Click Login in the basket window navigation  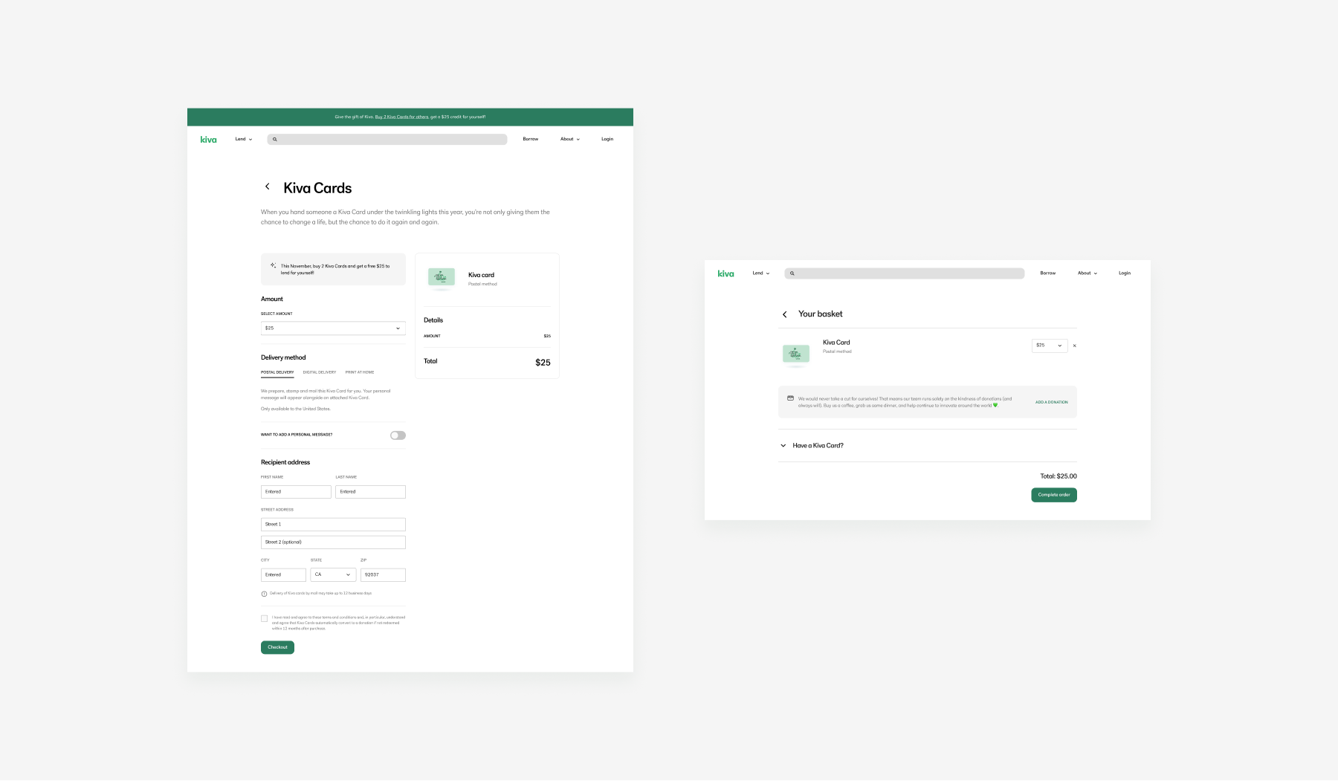click(x=1125, y=273)
